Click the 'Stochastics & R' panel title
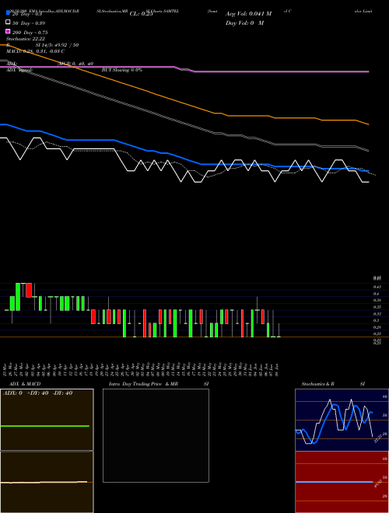 pyautogui.click(x=318, y=384)
